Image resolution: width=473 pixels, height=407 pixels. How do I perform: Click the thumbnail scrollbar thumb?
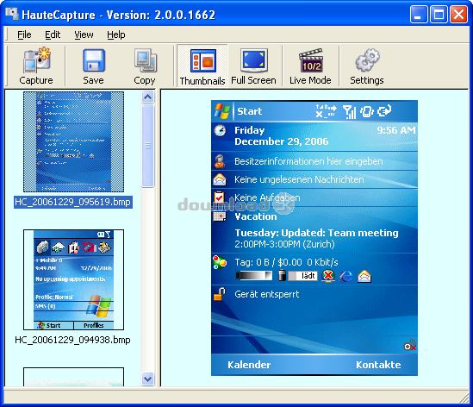148,146
